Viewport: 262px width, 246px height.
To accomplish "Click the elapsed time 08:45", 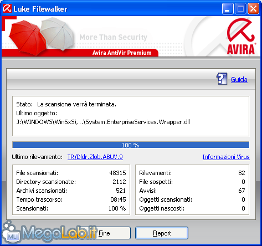I will coord(118,199).
